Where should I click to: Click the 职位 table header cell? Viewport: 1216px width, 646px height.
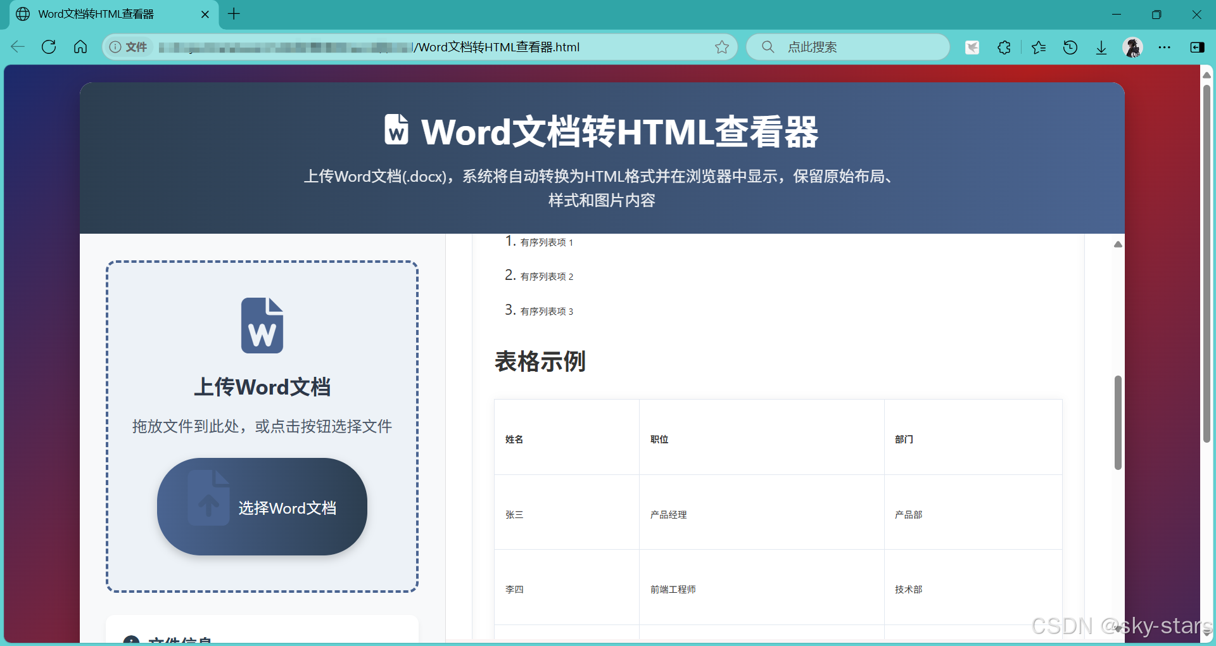pyautogui.click(x=762, y=437)
